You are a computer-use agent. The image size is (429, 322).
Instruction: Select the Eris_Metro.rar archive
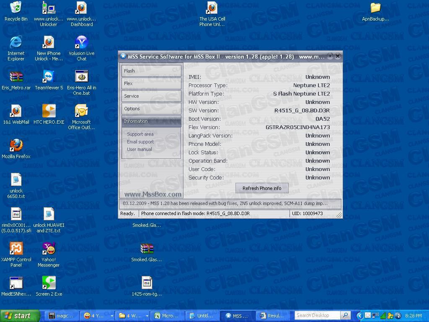tap(16, 77)
